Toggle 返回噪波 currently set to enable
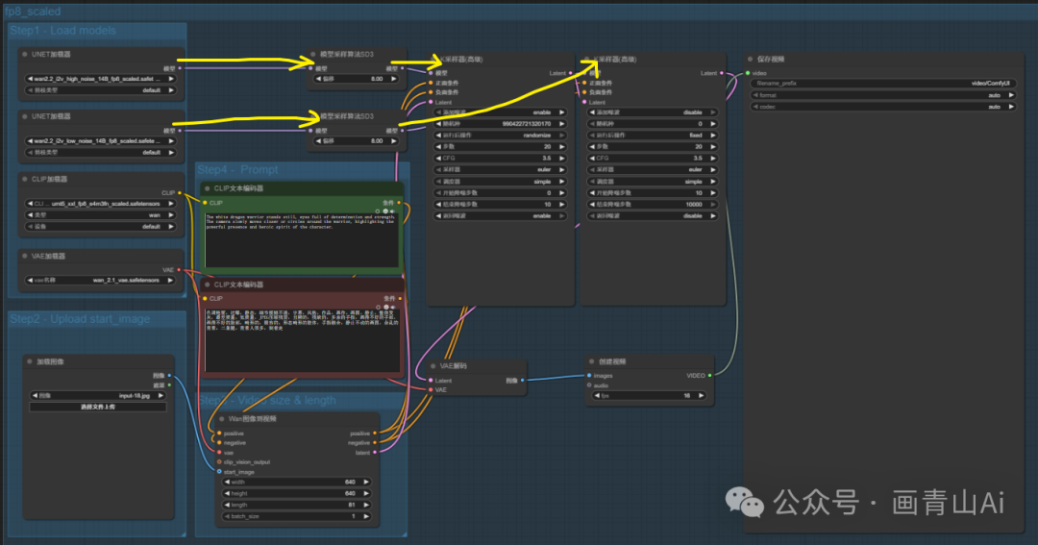The height and width of the screenshot is (545, 1038). pos(501,216)
